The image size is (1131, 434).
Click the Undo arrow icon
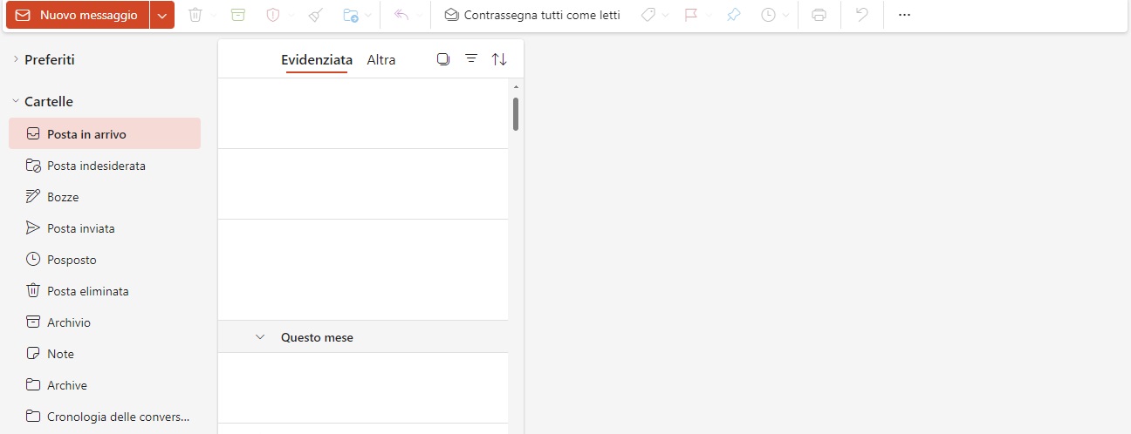[x=861, y=15]
